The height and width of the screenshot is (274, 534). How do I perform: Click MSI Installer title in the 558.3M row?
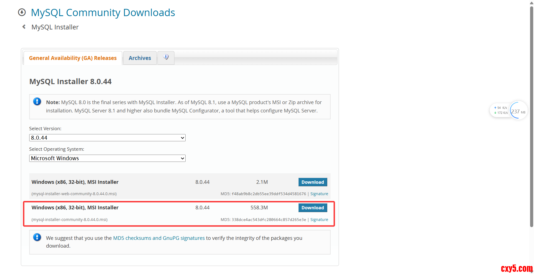pyautogui.click(x=75, y=208)
